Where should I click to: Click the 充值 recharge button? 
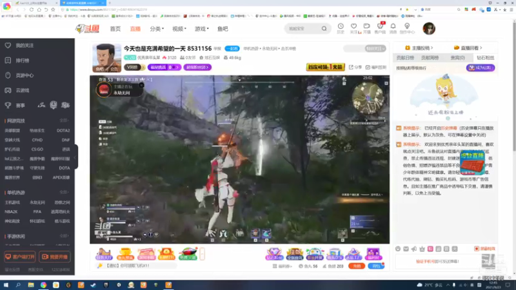[357, 266]
